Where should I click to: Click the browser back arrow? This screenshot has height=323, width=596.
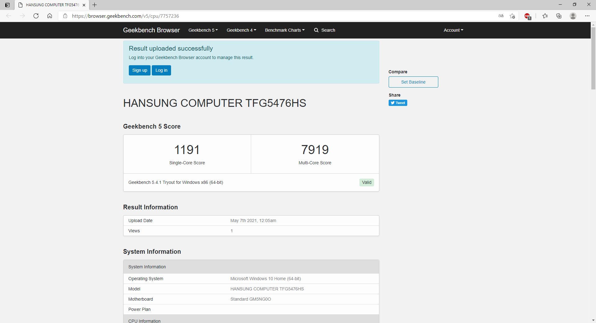9,16
